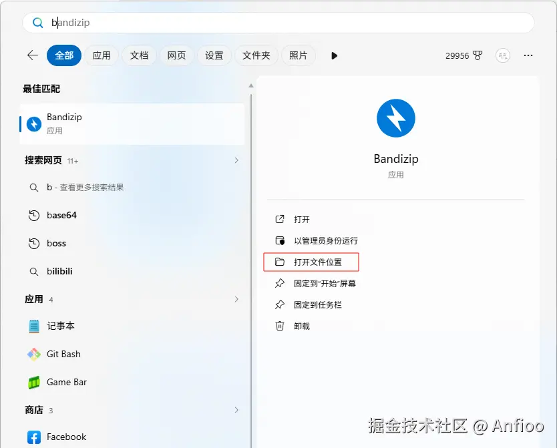Viewport: 557px width, 448px height.
Task: Click the open-external icon beside 打开
Action: pyautogui.click(x=280, y=219)
